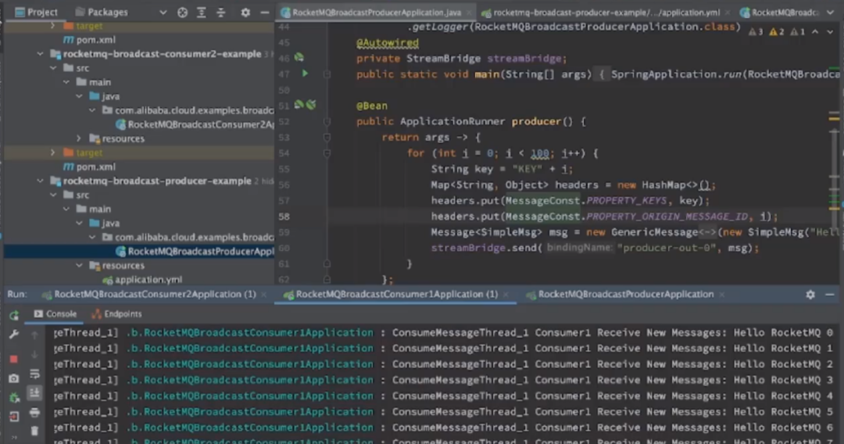Image resolution: width=844 pixels, height=444 pixels.
Task: Select application.yml in project tree
Action: [143, 279]
